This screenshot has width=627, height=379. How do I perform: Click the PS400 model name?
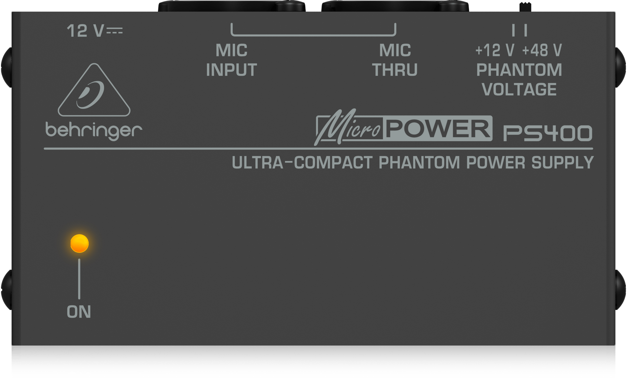point(548,133)
